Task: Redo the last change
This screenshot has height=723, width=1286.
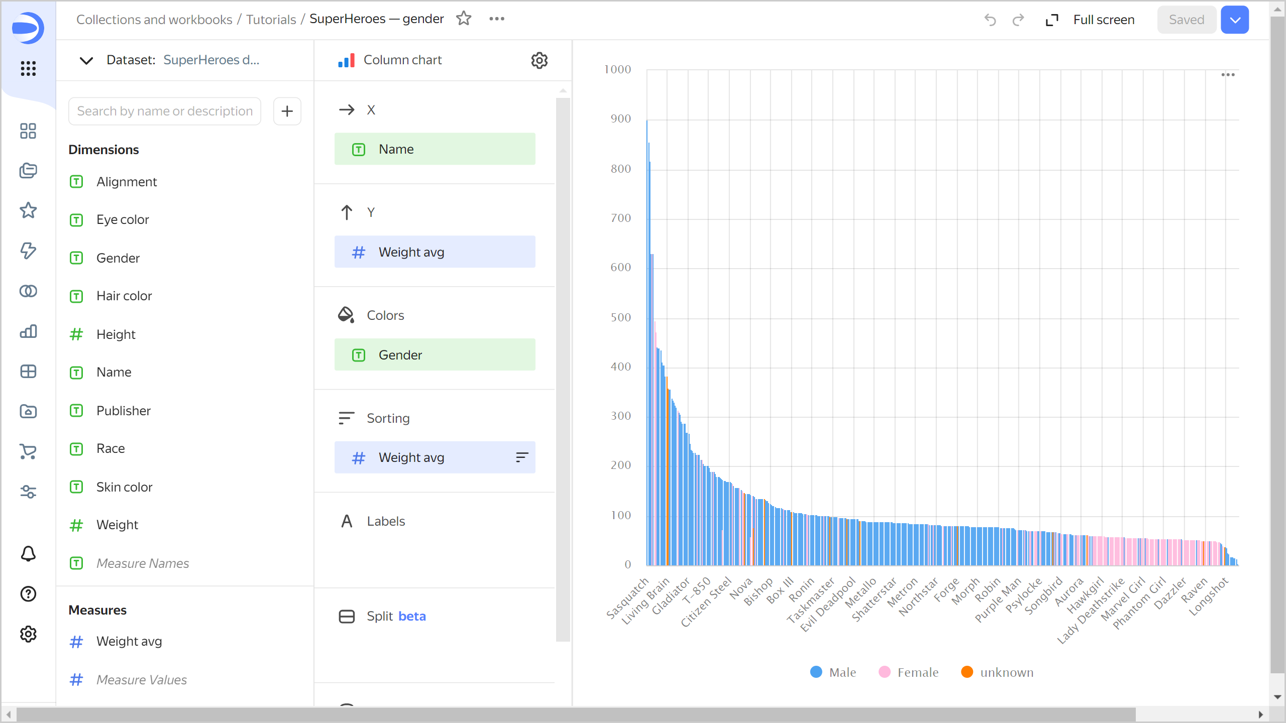Action: click(x=1018, y=20)
